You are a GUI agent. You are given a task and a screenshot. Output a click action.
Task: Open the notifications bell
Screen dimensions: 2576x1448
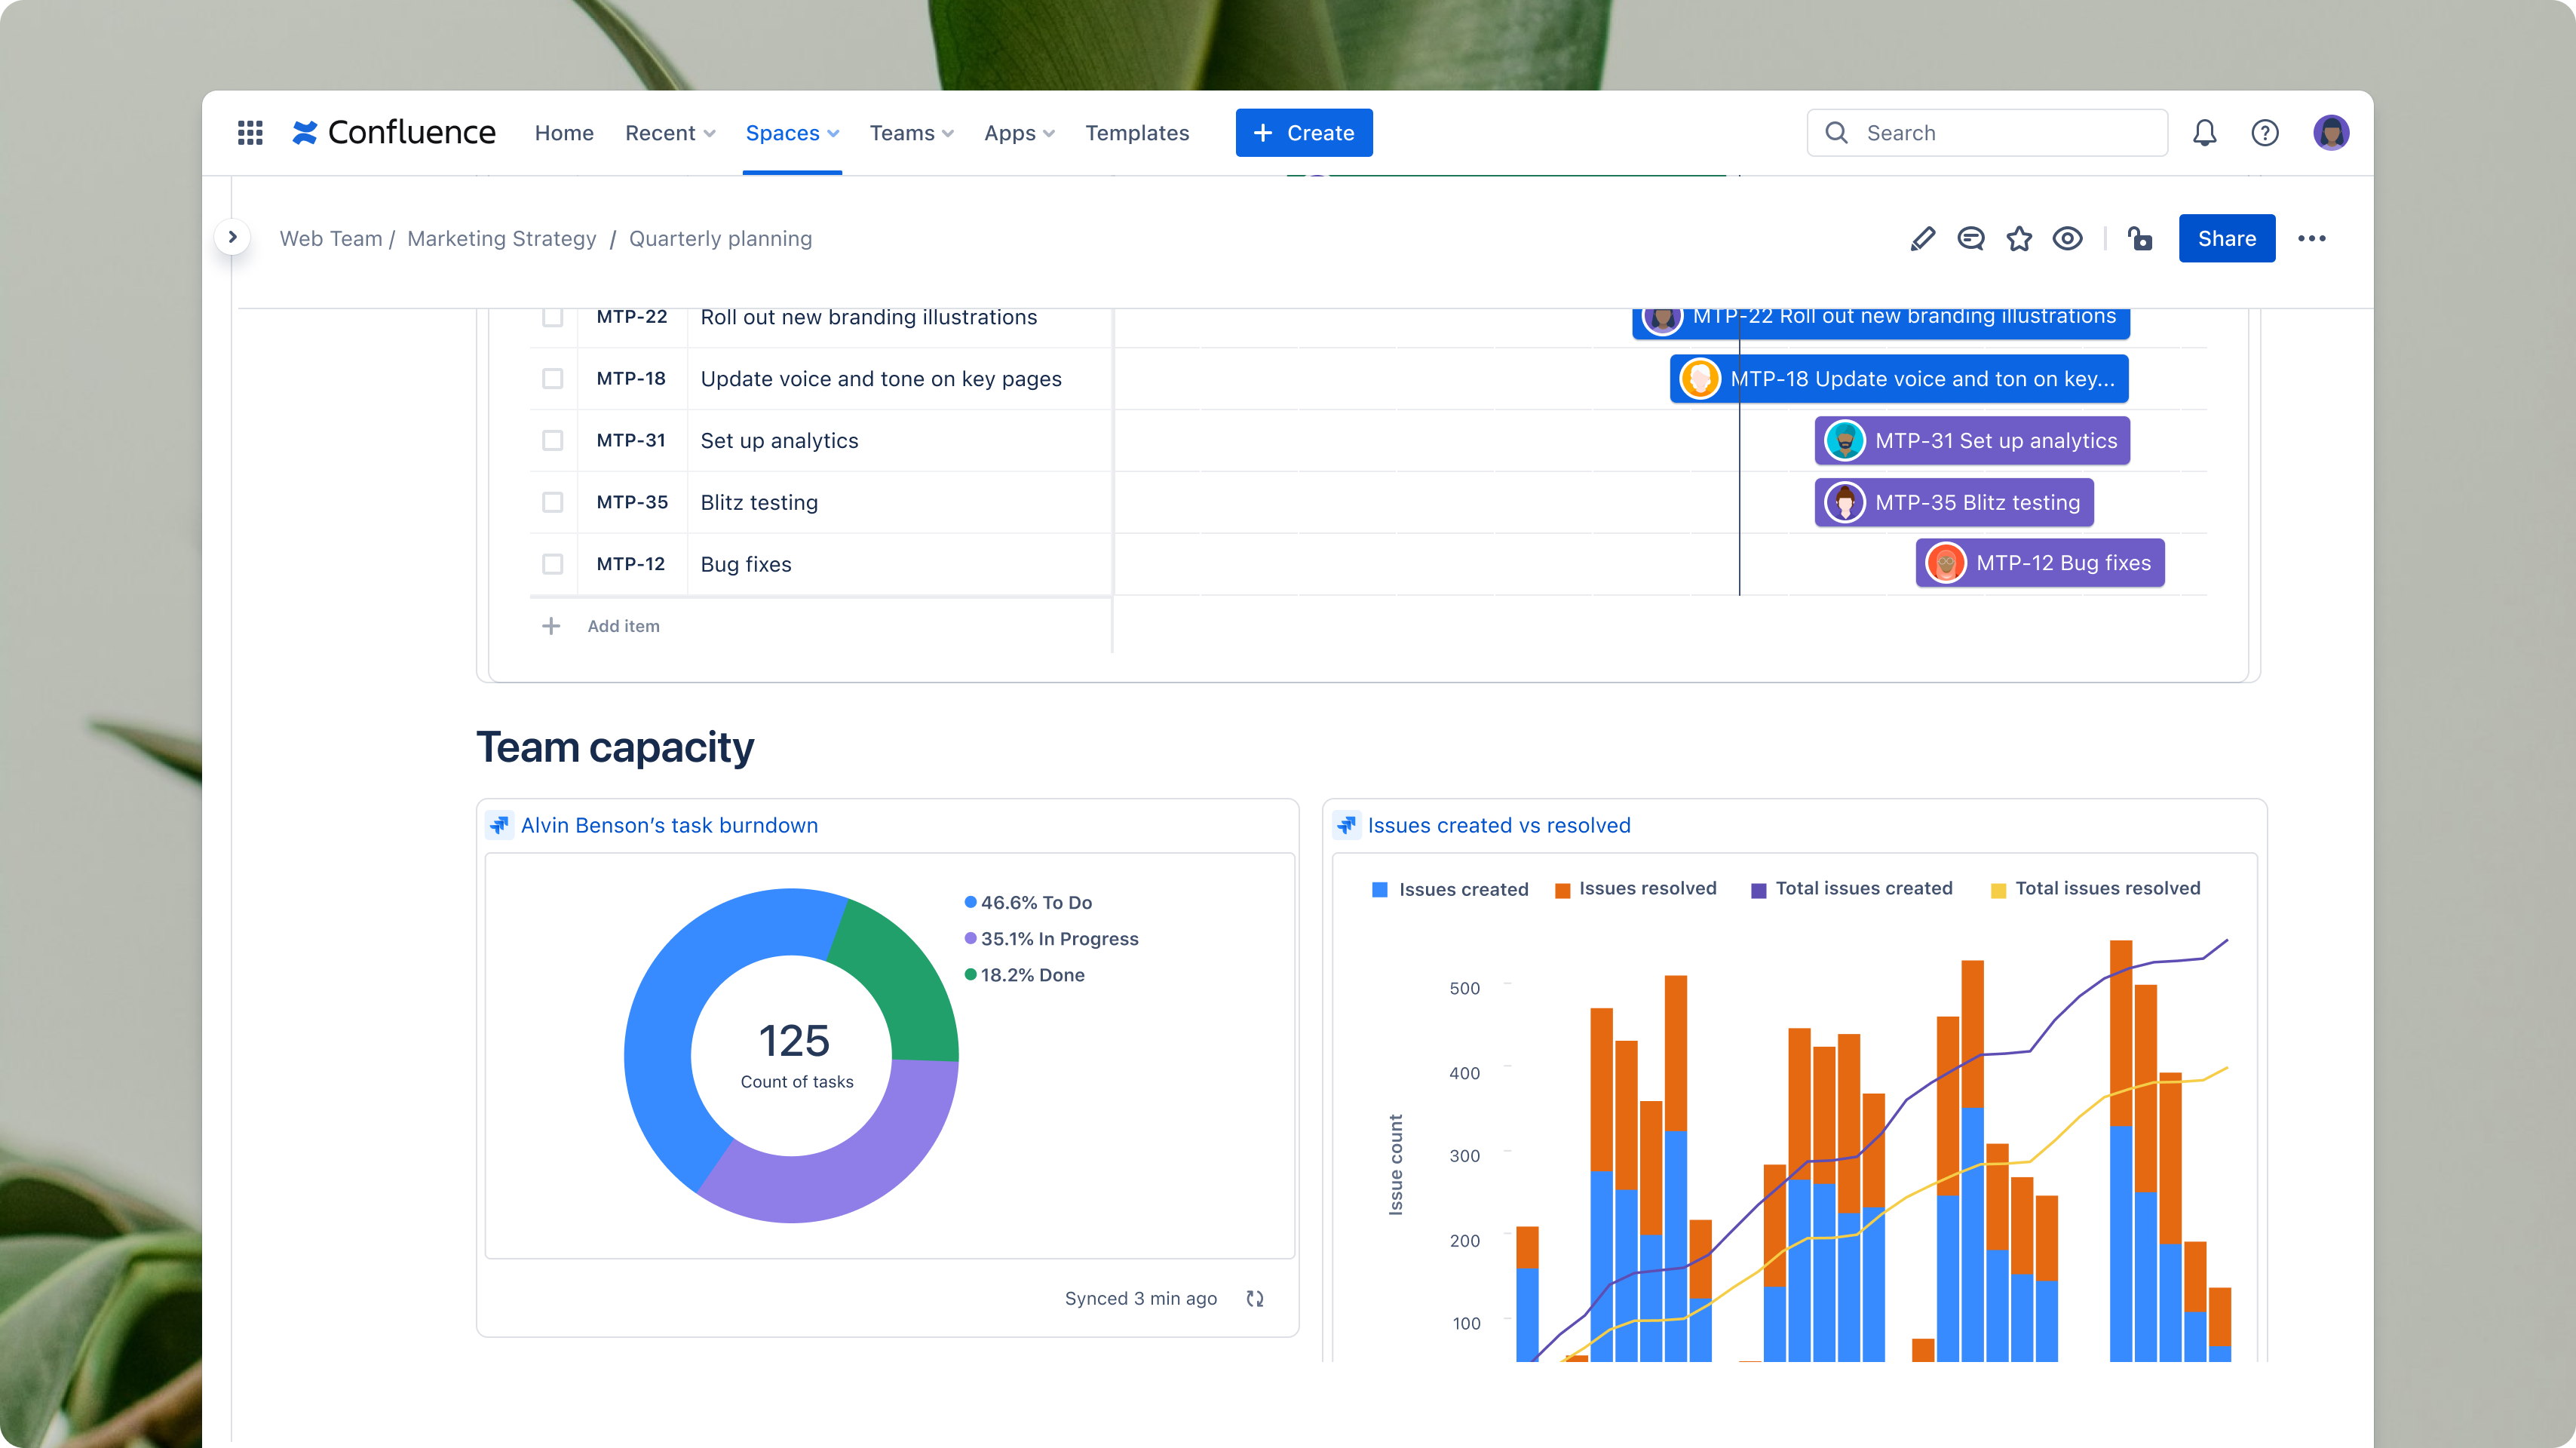point(2204,133)
